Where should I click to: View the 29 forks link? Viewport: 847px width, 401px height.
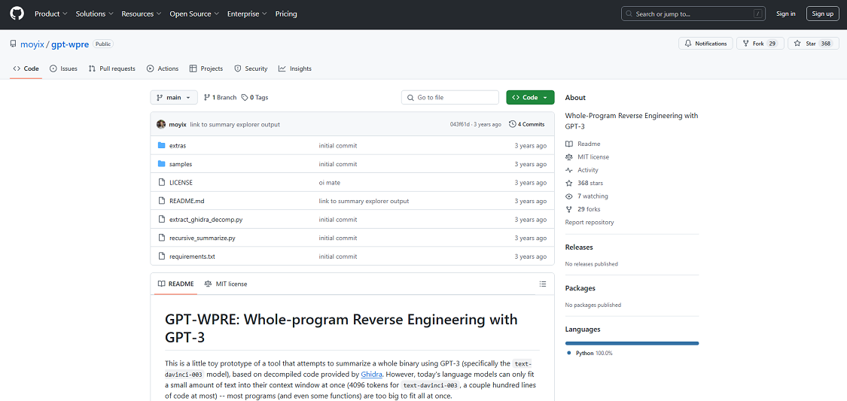582,209
